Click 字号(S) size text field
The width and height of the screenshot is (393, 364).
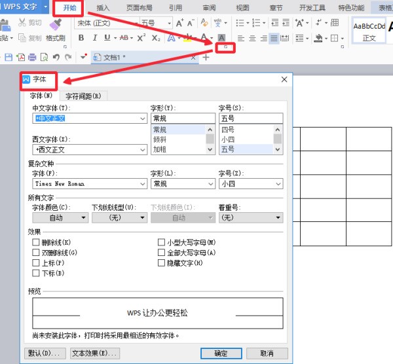pos(251,118)
